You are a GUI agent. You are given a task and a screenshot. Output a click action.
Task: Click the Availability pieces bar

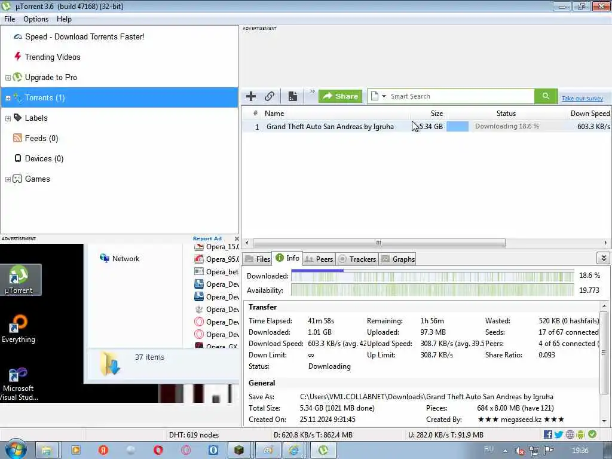coord(433,290)
